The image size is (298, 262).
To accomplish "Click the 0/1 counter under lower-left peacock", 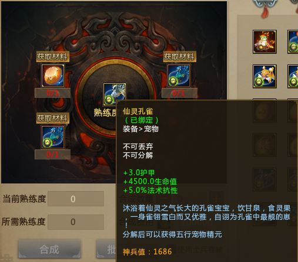I will click(x=52, y=154).
